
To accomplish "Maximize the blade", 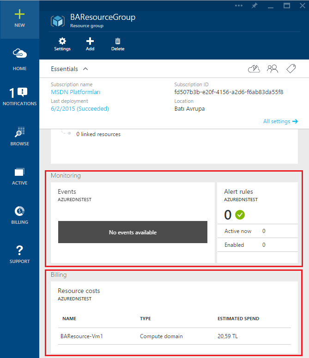I will 287,6.
